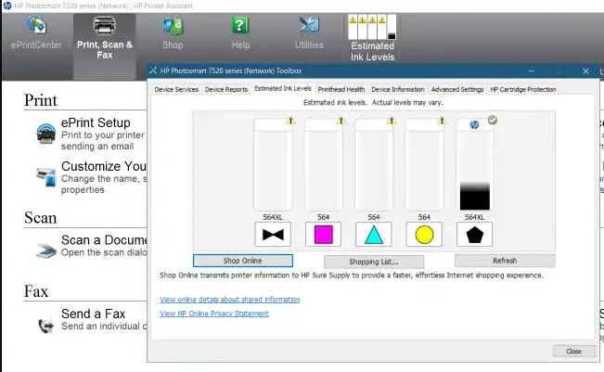
Task: Open the Printhead Health tab
Action: 341,89
